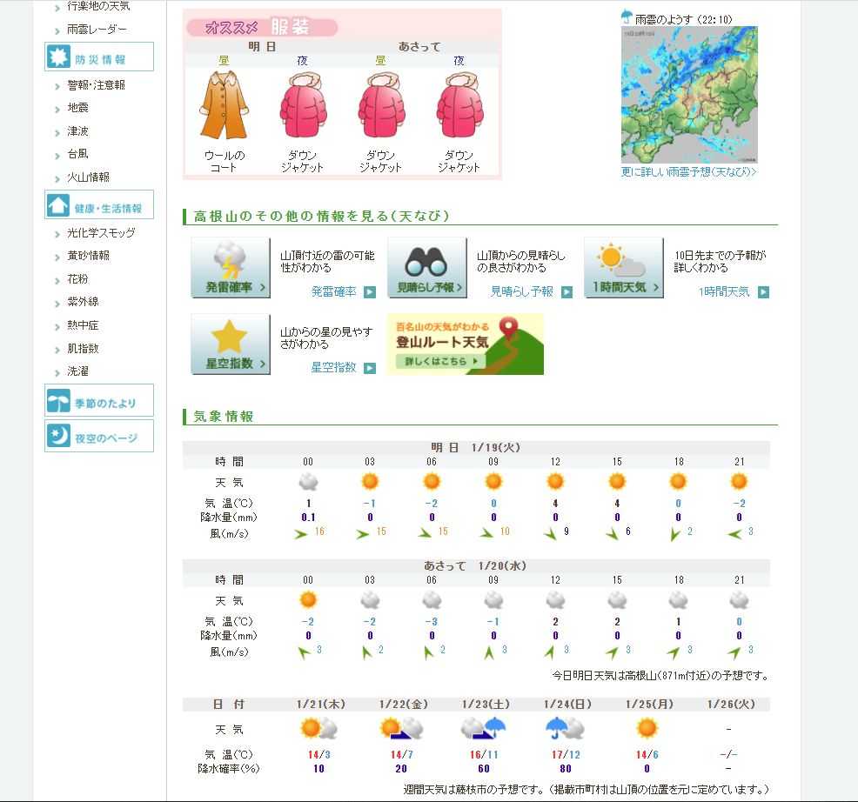Select 警報・注意報 in sidebar

click(96, 85)
